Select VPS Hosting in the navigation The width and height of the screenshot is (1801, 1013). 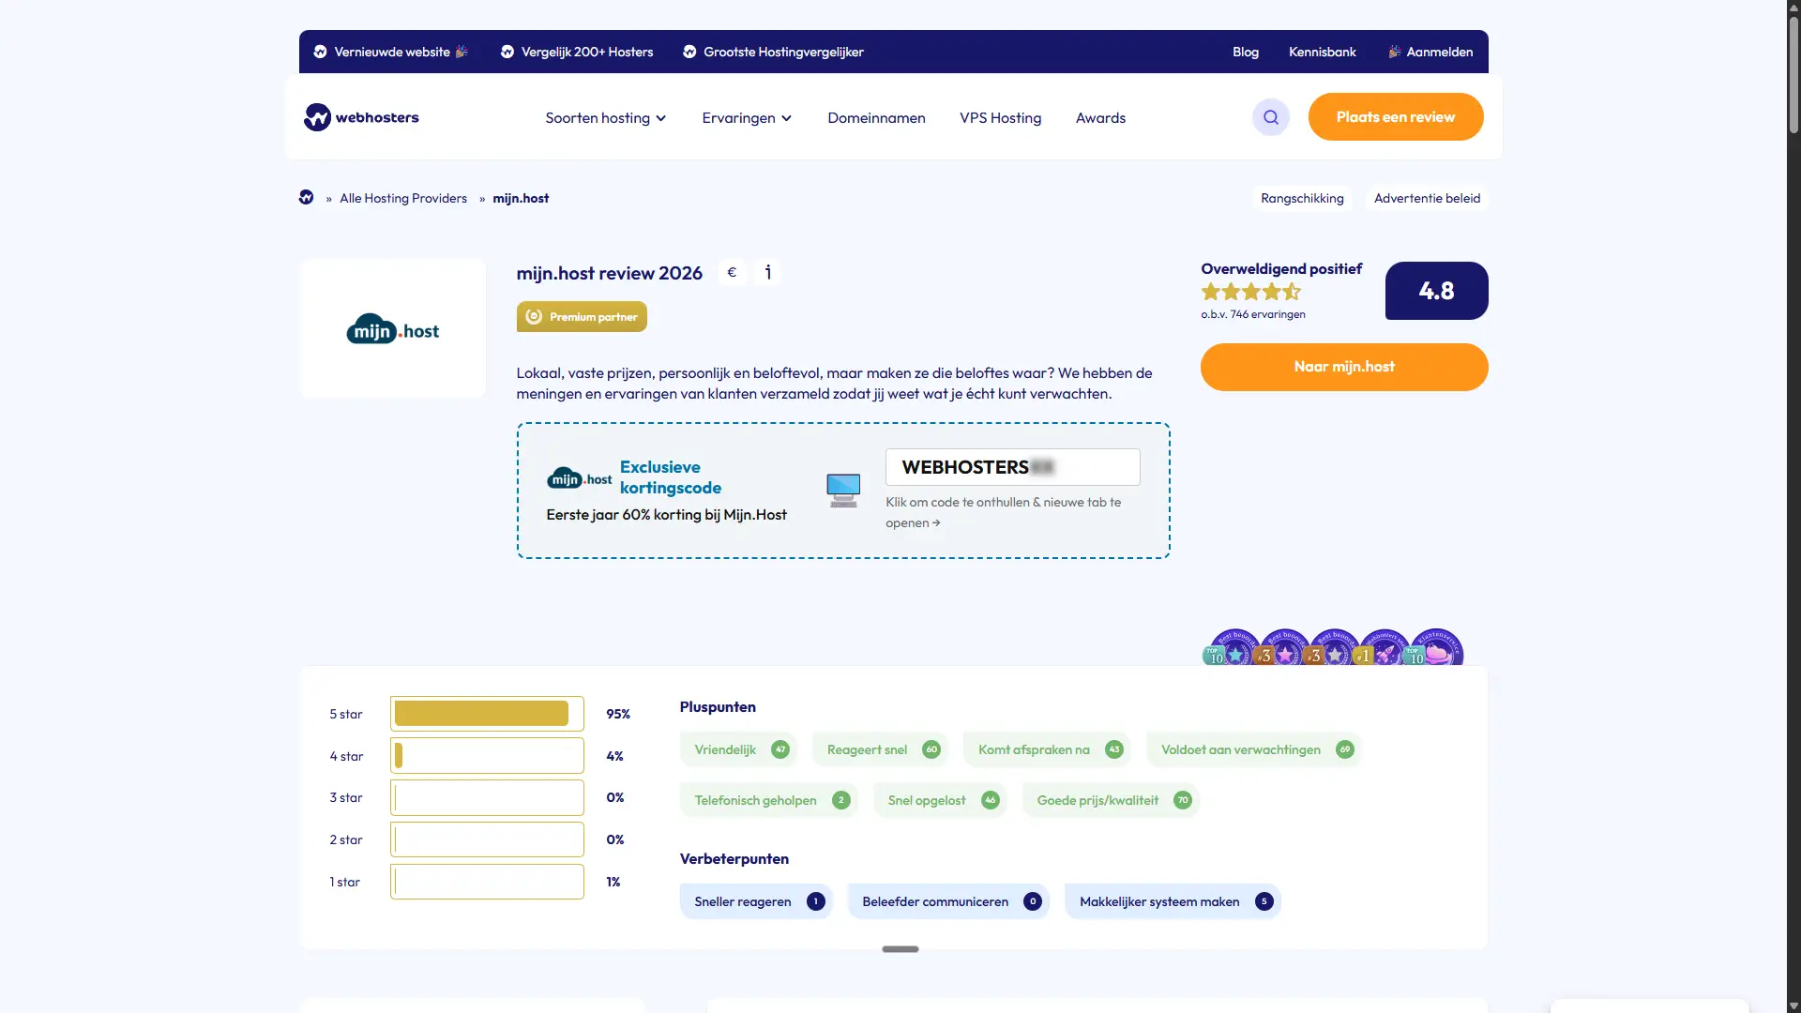coord(1000,117)
